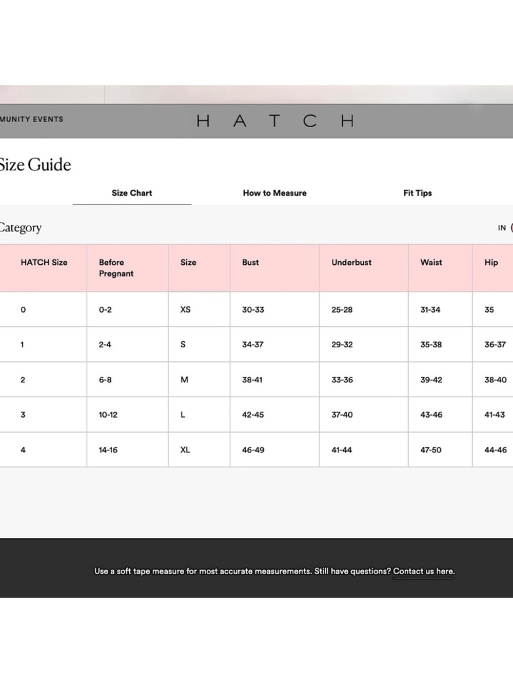Image resolution: width=513 pixels, height=684 pixels.
Task: Click underbust value 25-28
Action: pyautogui.click(x=342, y=309)
